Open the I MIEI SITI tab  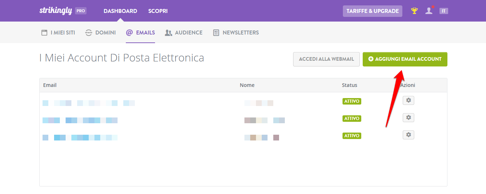point(58,33)
